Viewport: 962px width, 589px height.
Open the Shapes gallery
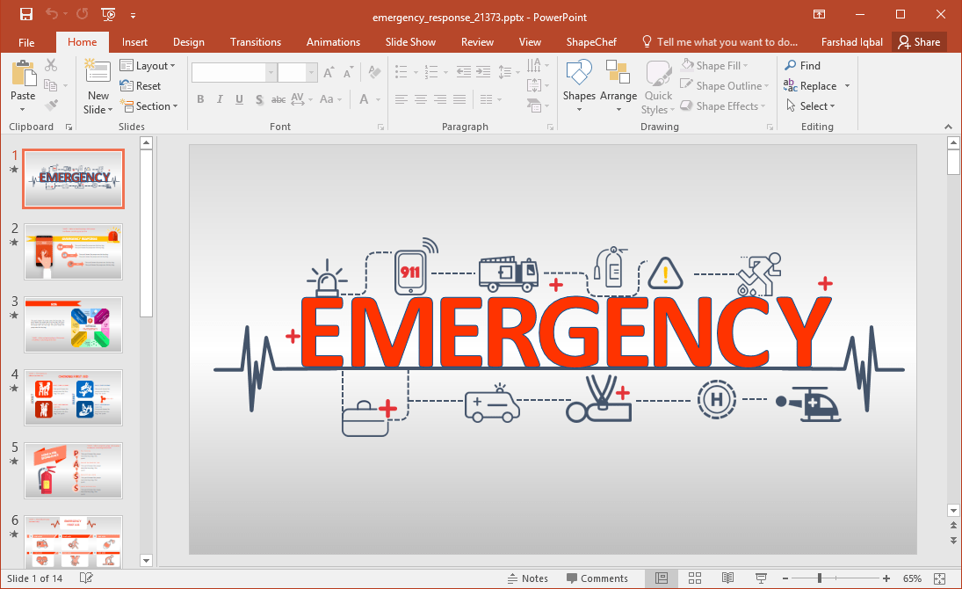point(579,85)
